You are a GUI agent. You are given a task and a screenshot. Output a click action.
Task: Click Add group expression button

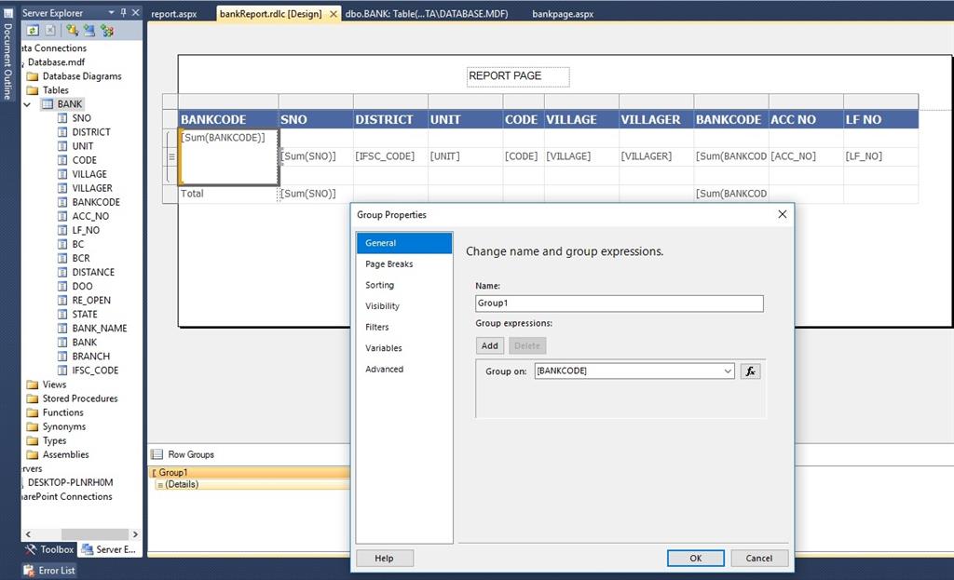coord(490,345)
